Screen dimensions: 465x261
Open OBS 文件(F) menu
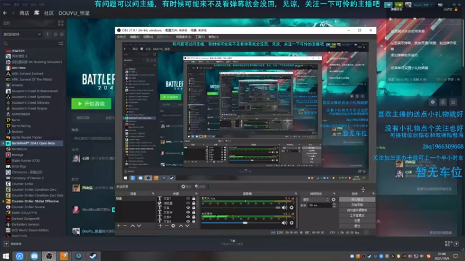[x=121, y=37]
